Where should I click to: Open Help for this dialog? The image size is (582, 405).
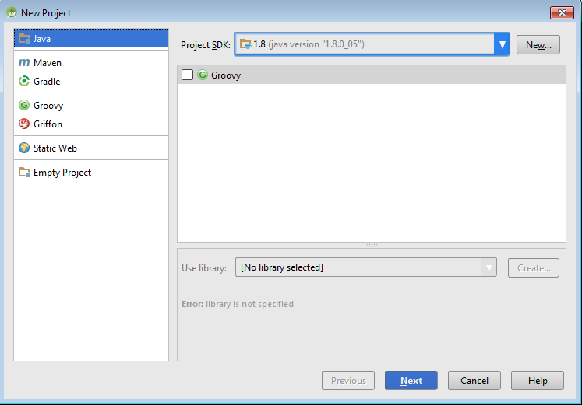pos(538,381)
